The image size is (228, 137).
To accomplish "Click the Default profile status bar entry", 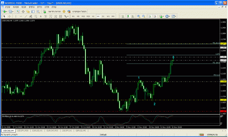I will point(103,135).
